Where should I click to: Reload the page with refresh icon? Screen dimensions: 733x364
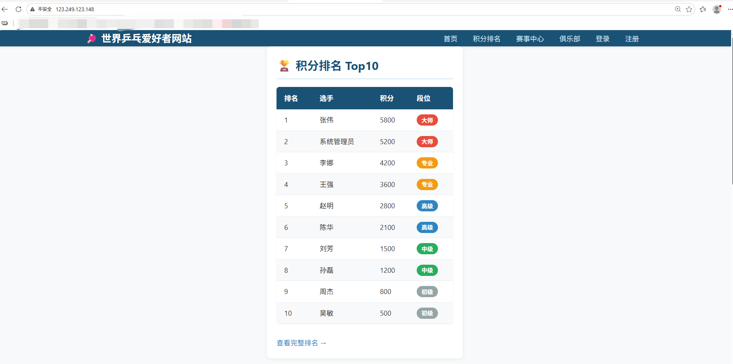tap(18, 9)
